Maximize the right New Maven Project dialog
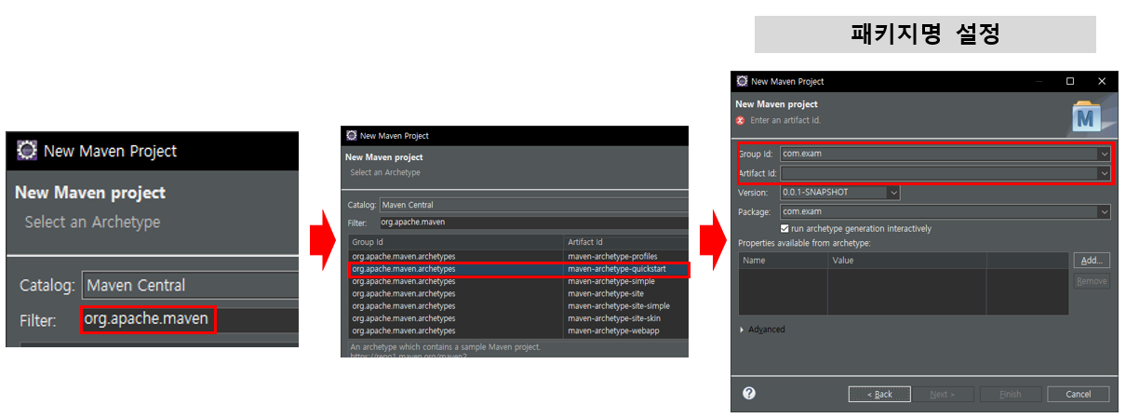 (x=1070, y=81)
